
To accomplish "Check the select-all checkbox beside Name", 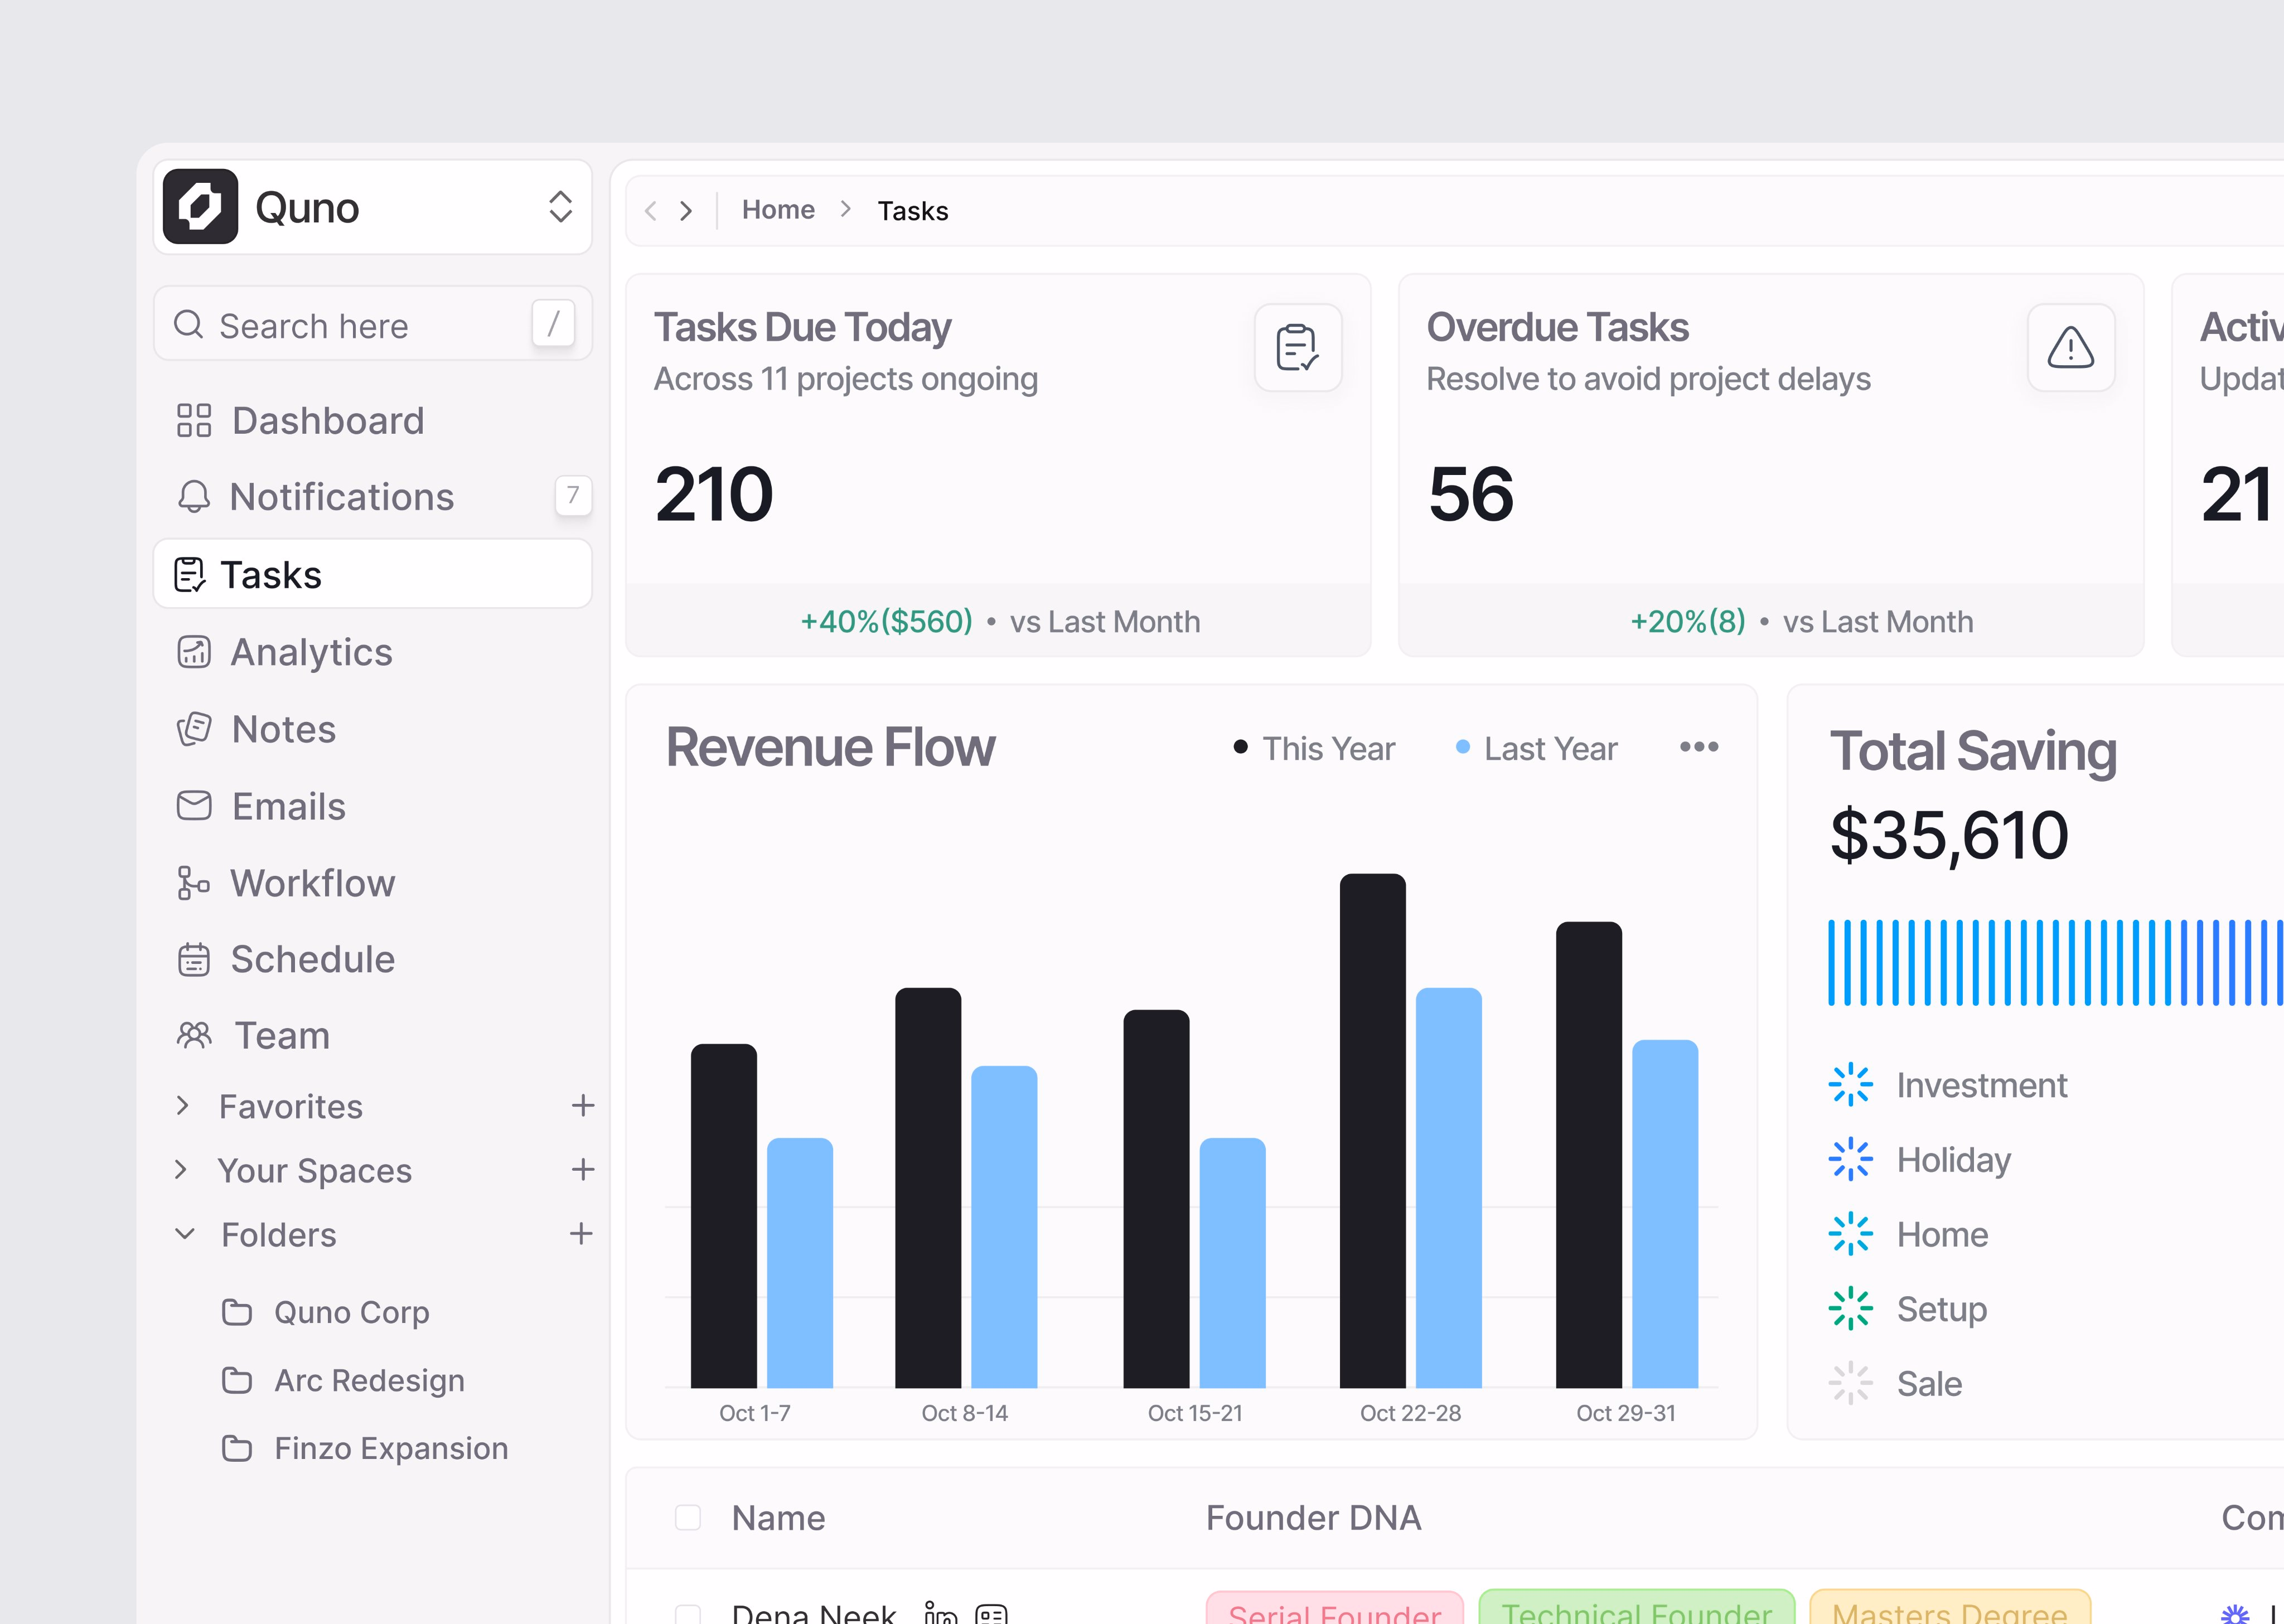I will point(688,1518).
